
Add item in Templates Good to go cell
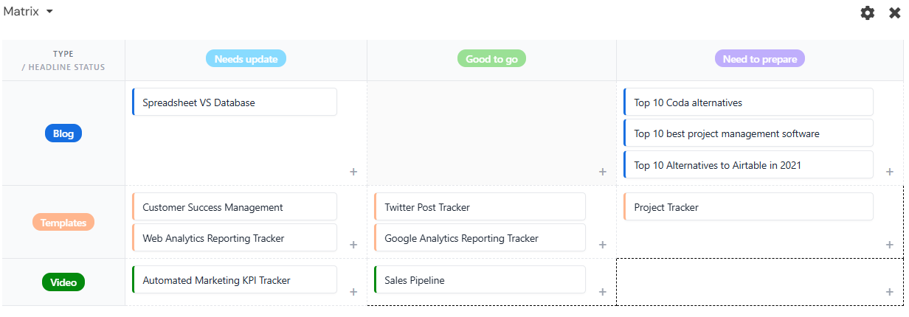pos(603,245)
